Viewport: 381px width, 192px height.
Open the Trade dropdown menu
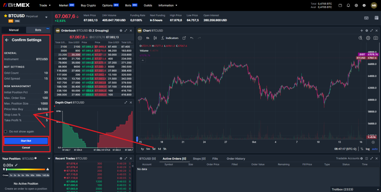coord(45,6)
